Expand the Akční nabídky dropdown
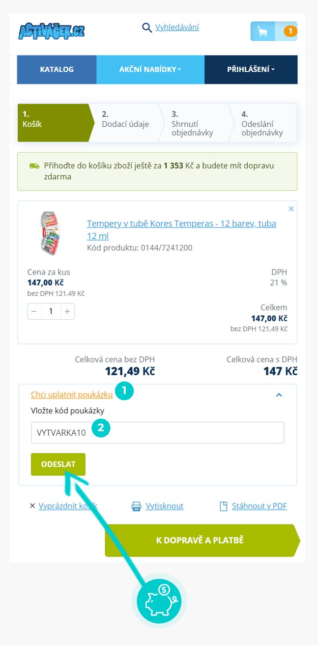 [x=150, y=69]
